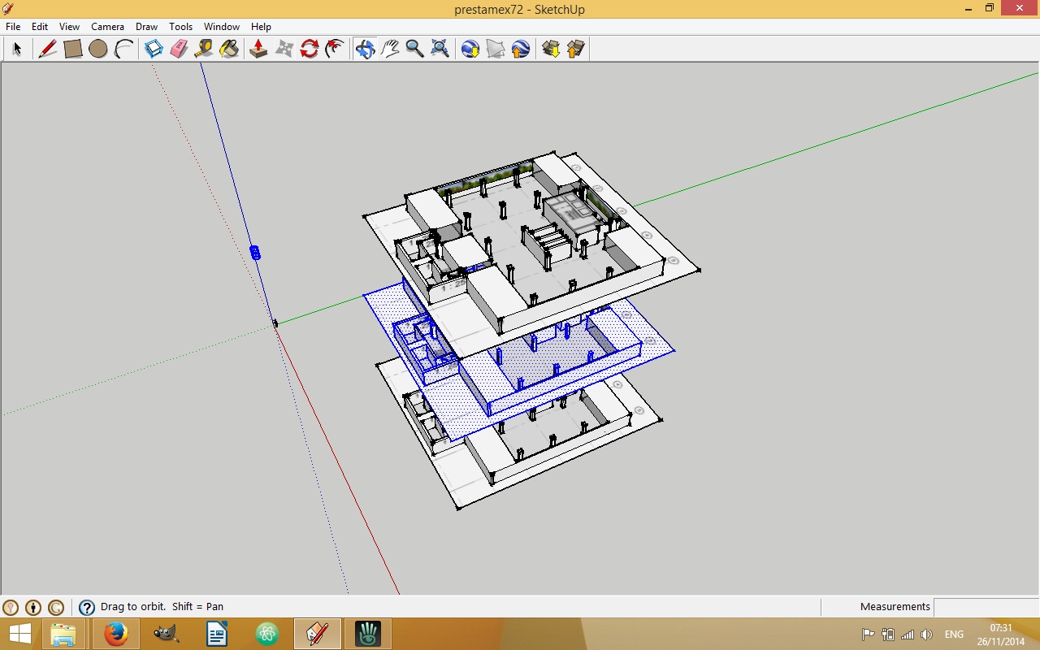Pick the Circle drawing tool
Viewport: 1040px width, 650px height.
(98, 49)
